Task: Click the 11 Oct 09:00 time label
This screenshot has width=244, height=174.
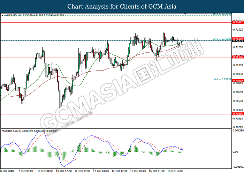Action: tap(82, 171)
